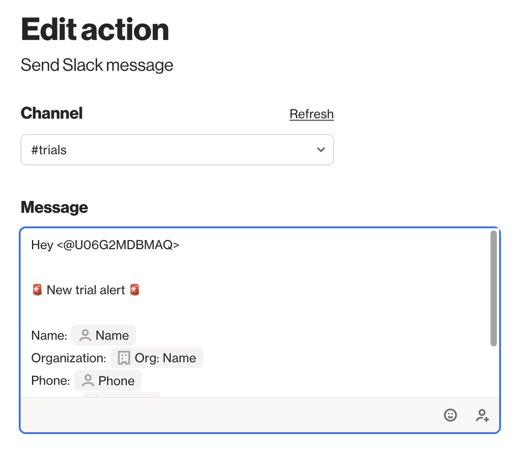The height and width of the screenshot is (454, 519).
Task: Select the Name variable token
Action: click(x=103, y=335)
